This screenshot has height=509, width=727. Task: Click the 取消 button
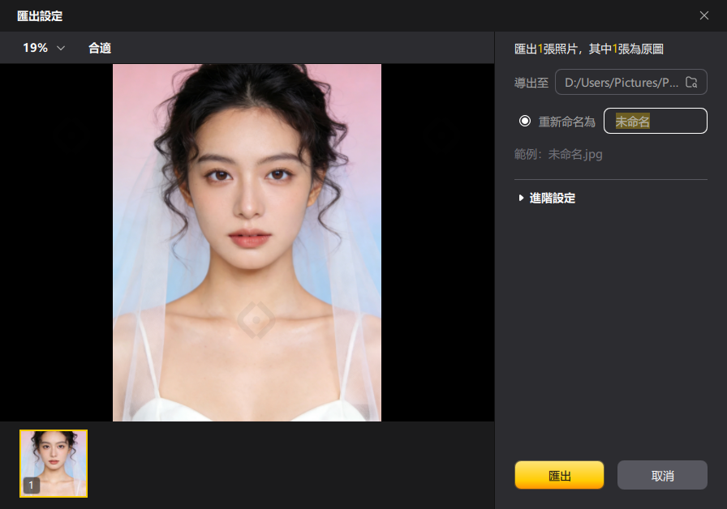click(x=662, y=475)
